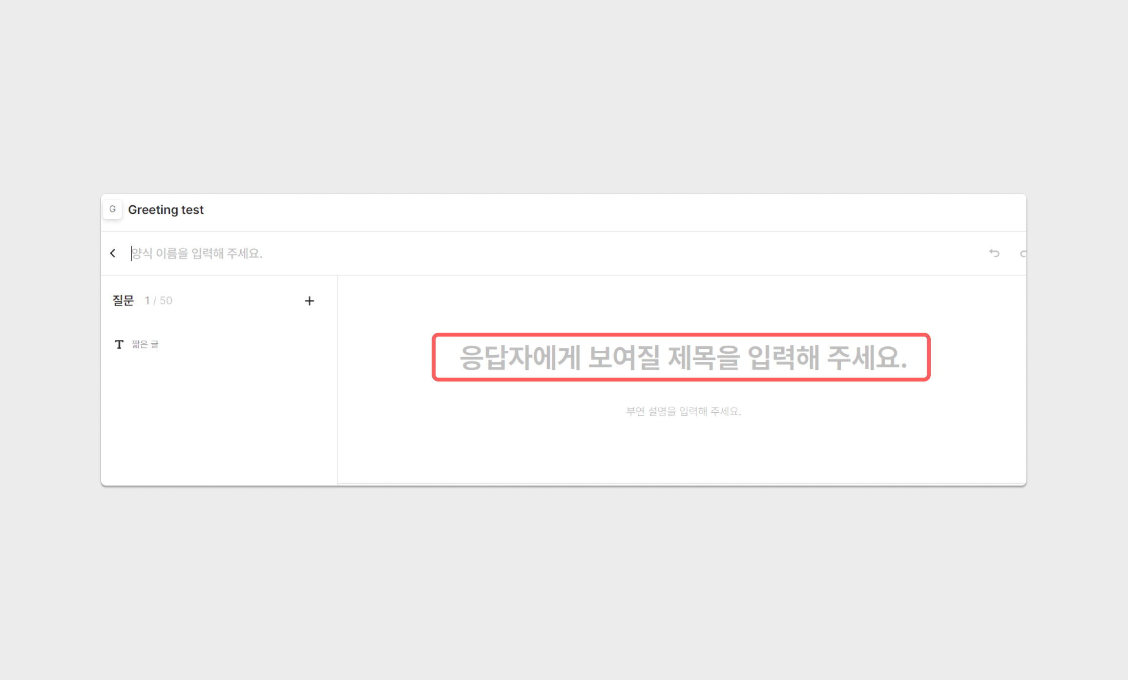Click the T short-text type icon
Image resolution: width=1128 pixels, height=680 pixels.
pos(119,344)
